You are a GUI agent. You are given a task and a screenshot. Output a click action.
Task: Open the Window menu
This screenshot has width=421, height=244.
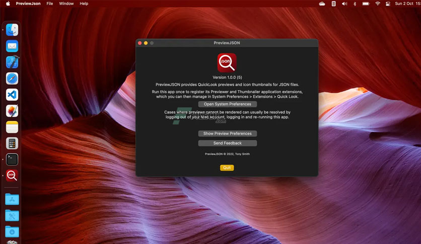point(66,4)
